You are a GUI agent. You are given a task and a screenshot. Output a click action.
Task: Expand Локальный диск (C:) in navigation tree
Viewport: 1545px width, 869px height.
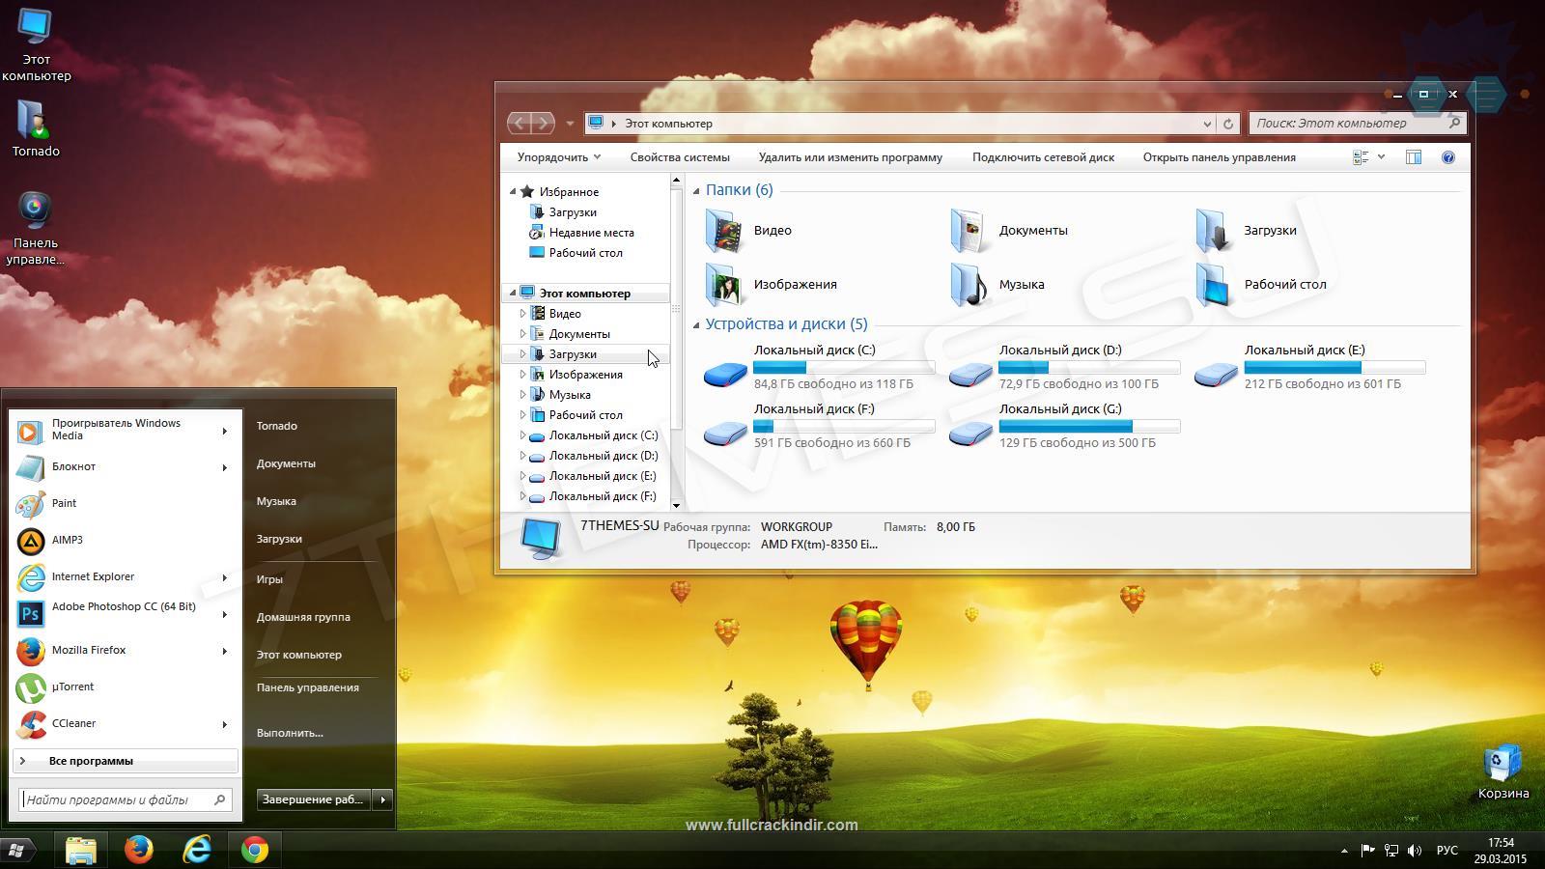(x=522, y=435)
